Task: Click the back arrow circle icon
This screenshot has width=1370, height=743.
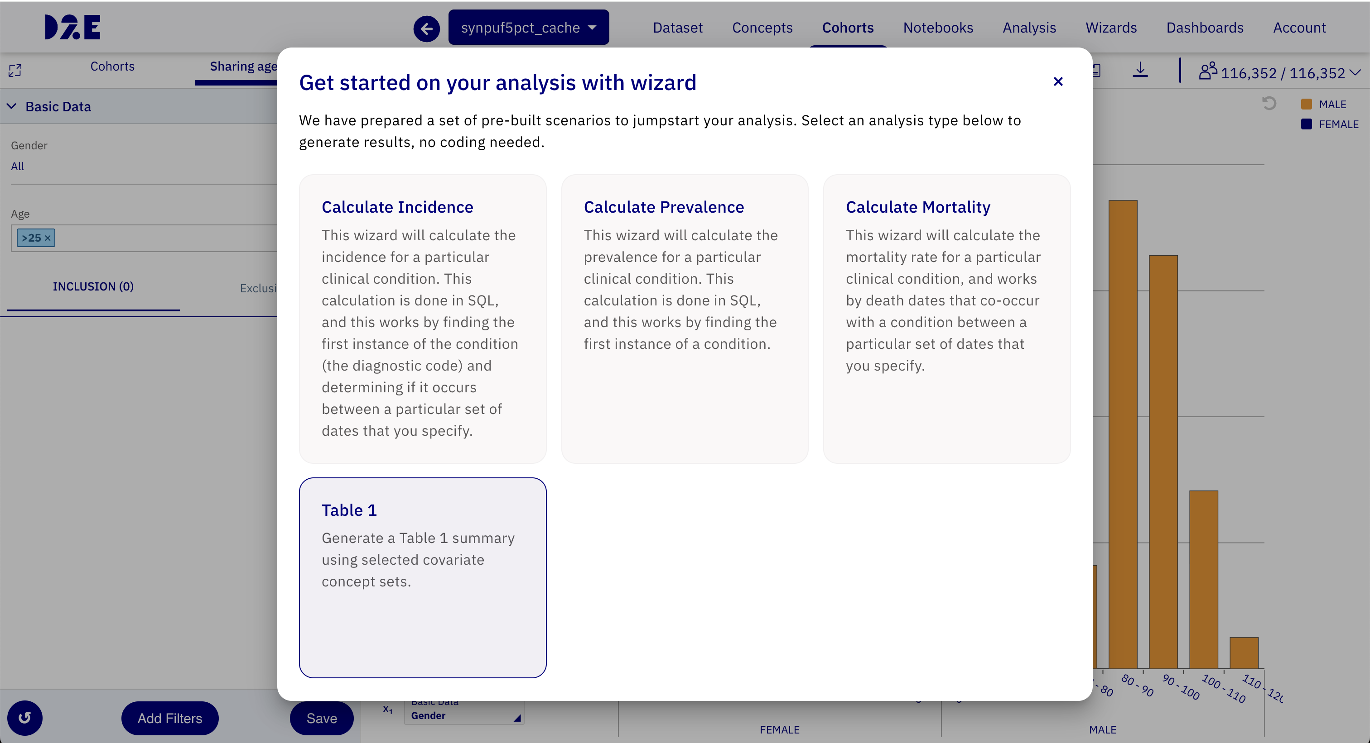Action: pyautogui.click(x=426, y=28)
